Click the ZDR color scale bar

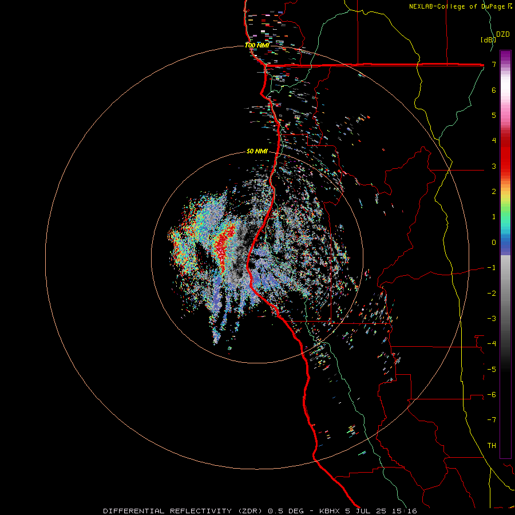505,254
